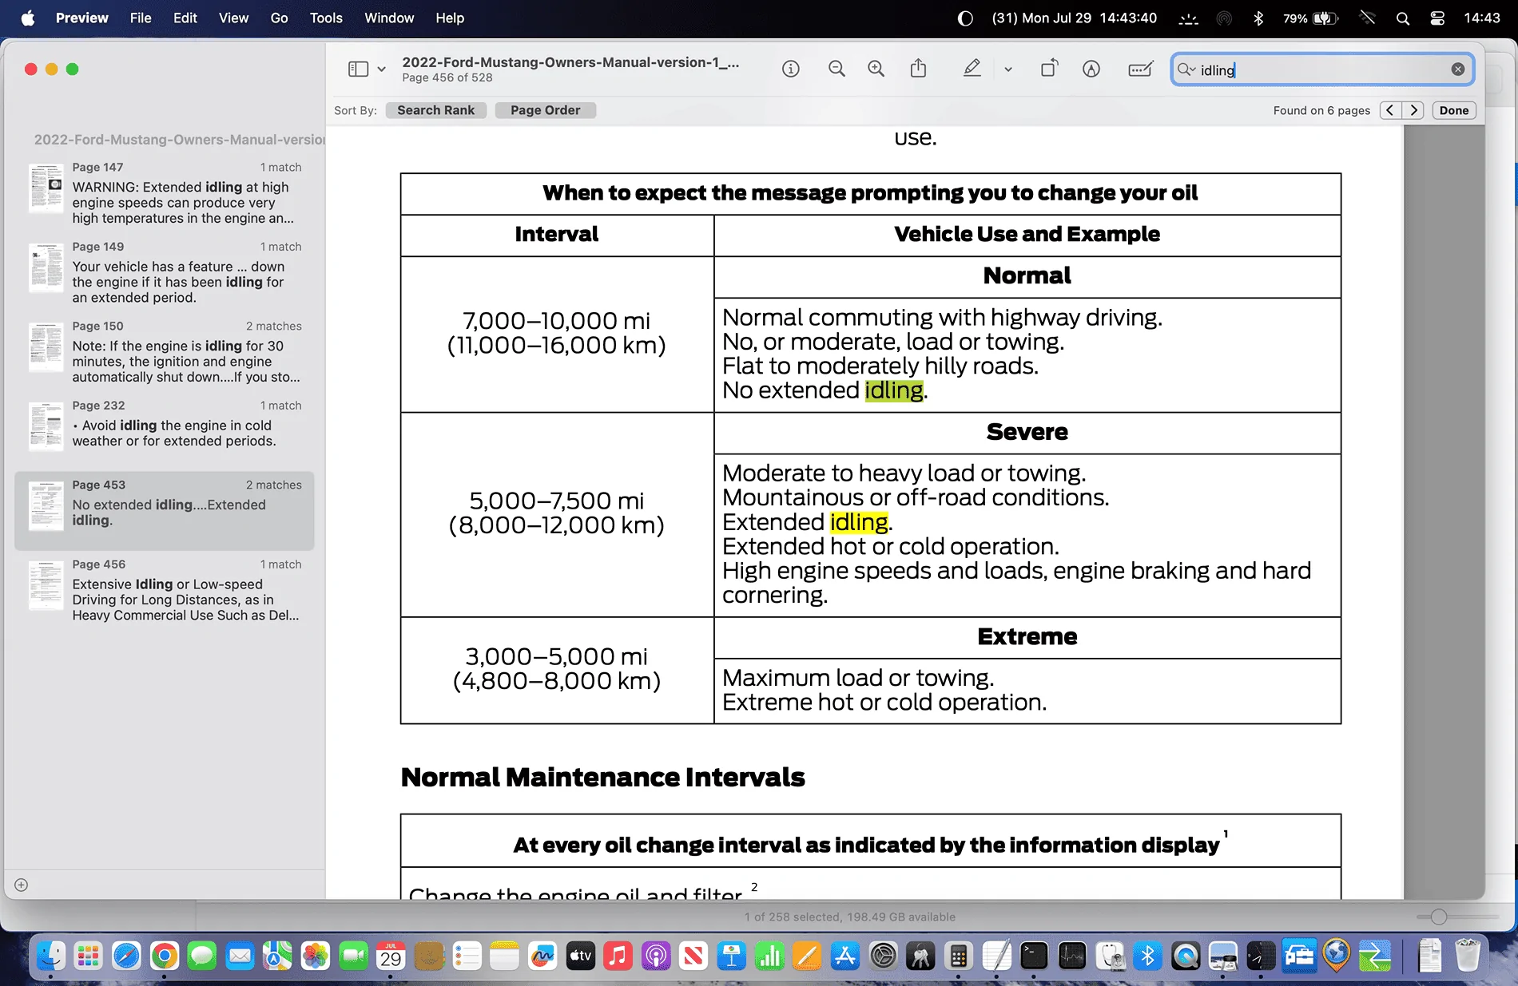
Task: Click the half-moon icon in menu bar
Action: [965, 18]
